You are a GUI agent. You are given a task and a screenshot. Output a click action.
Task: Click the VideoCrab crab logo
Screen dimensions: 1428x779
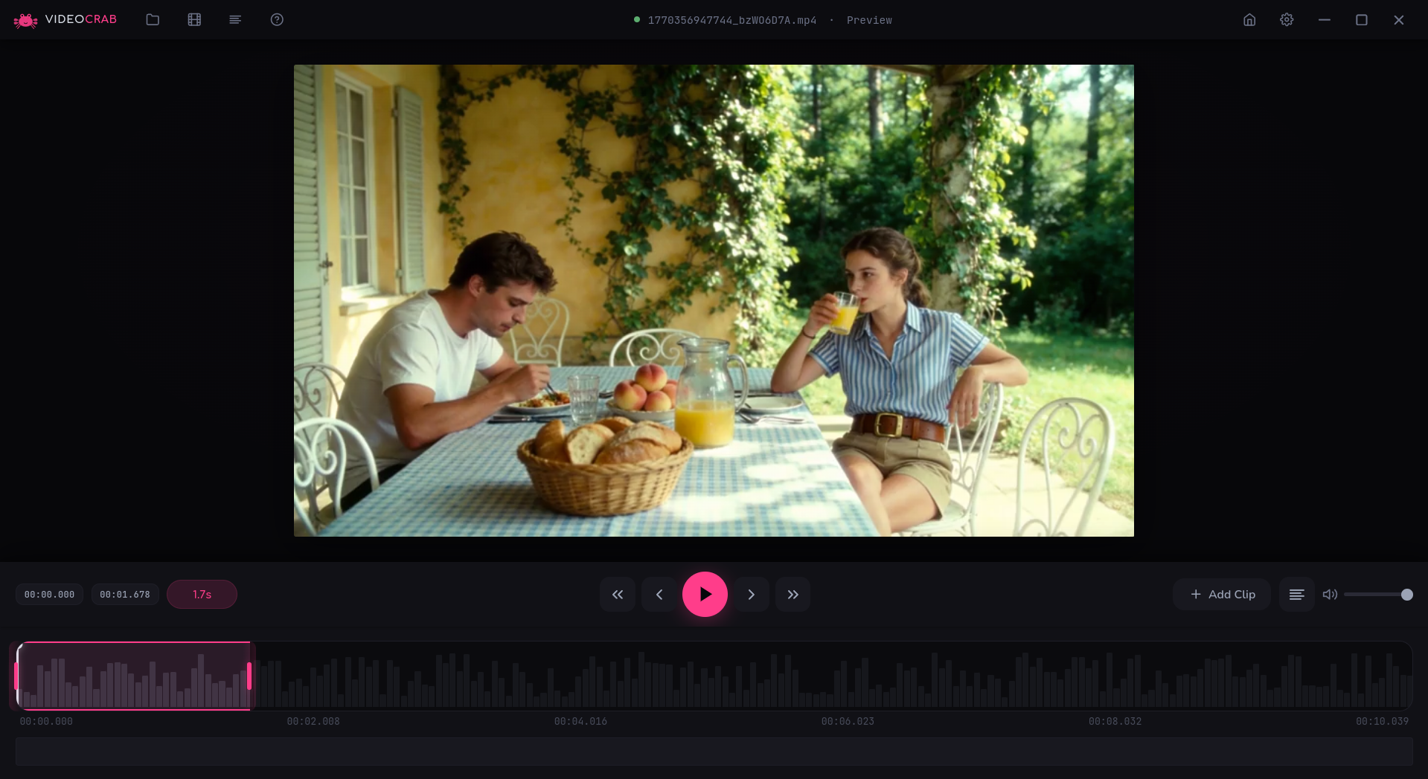coord(26,20)
